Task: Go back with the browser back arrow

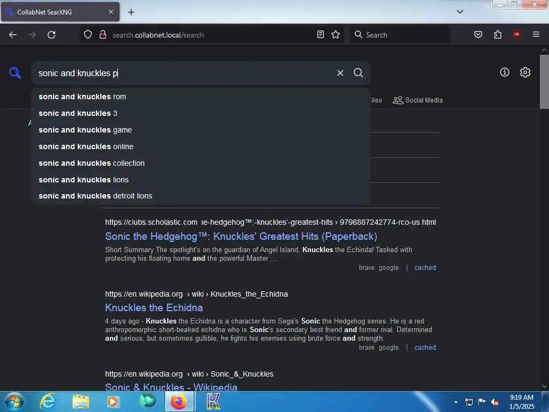Action: (x=13, y=35)
